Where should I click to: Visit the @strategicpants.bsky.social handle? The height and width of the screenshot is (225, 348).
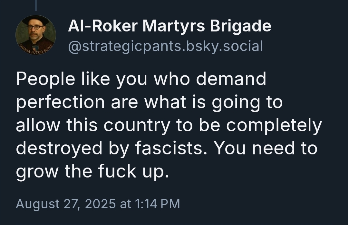[x=165, y=46]
